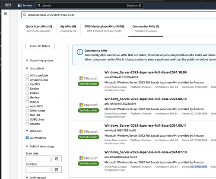216x179 pixels.
Task: Click AMI ID ami-082a6b0eaa477ae3d
Action: pyautogui.click(x=121, y=157)
